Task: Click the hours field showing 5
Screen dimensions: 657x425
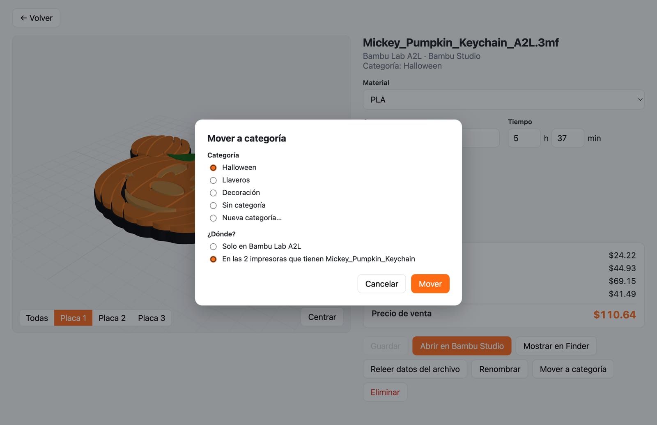Action: tap(524, 138)
